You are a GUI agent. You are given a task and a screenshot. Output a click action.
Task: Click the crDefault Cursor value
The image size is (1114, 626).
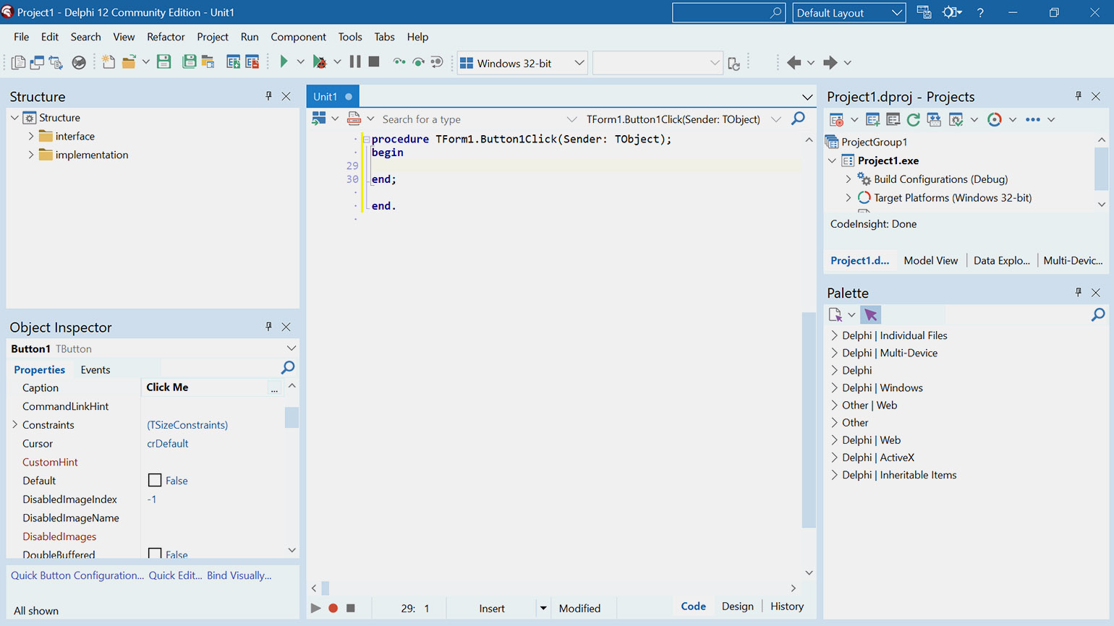[168, 444]
